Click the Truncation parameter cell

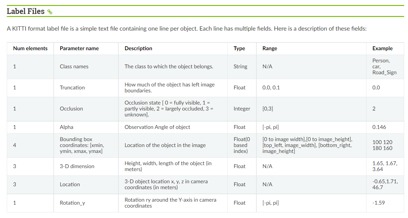[x=72, y=88]
